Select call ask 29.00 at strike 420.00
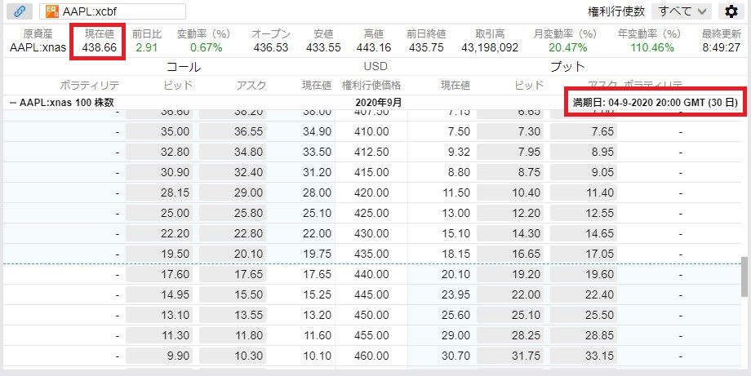Viewport: 751px width, 376px height. pyautogui.click(x=233, y=192)
